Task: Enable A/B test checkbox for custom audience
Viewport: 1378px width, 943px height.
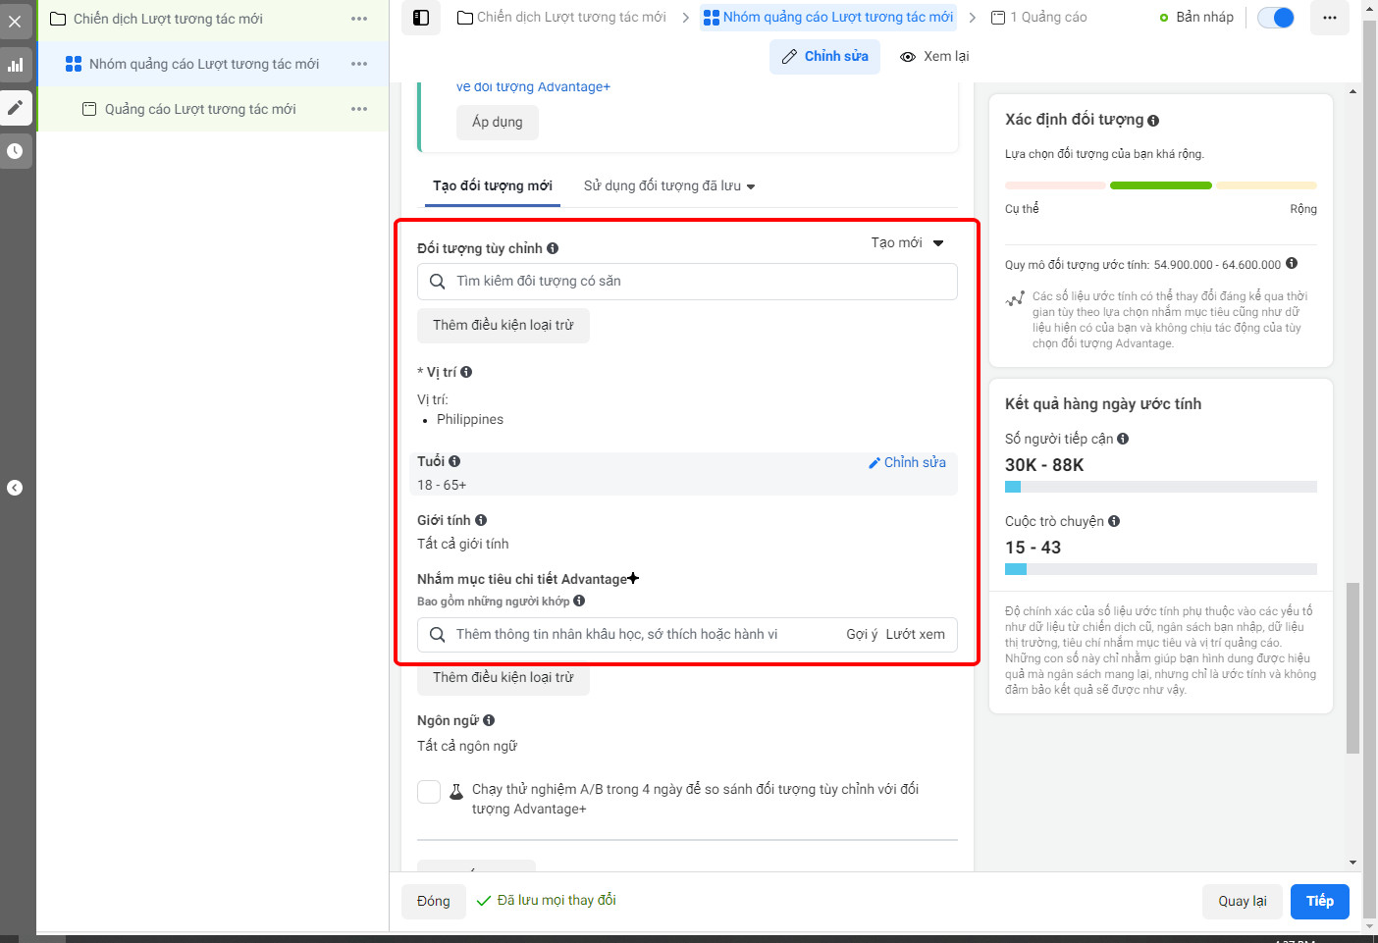Action: click(x=429, y=792)
